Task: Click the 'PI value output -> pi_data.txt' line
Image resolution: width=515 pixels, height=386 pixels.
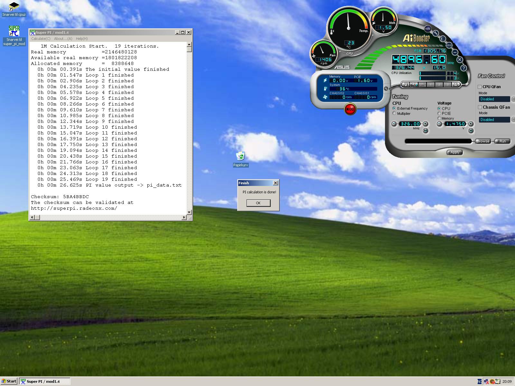Action: pyautogui.click(x=134, y=185)
